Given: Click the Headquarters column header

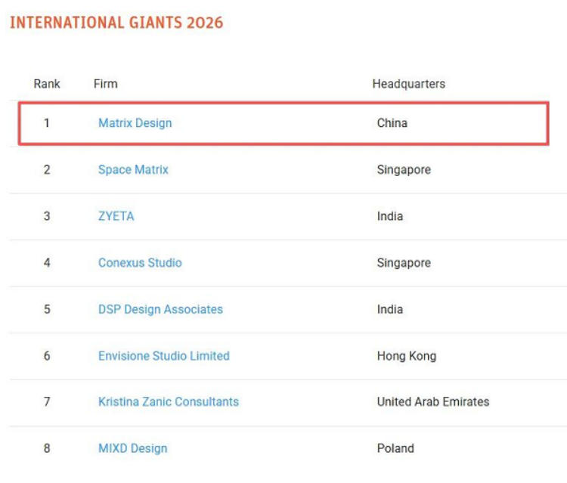Looking at the screenshot, I should tap(408, 84).
